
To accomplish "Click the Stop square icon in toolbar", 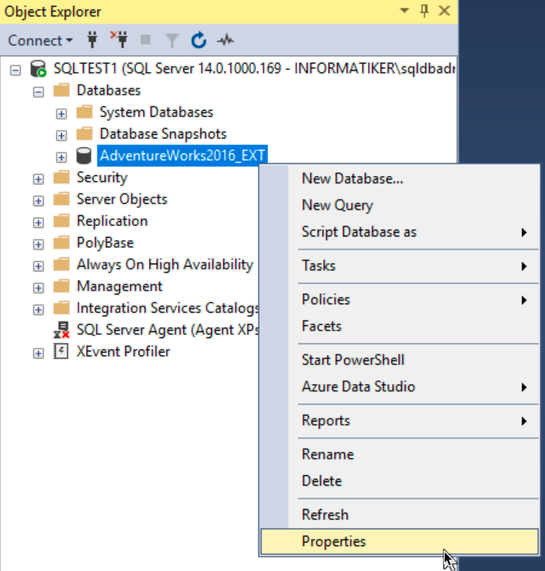I will click(146, 40).
